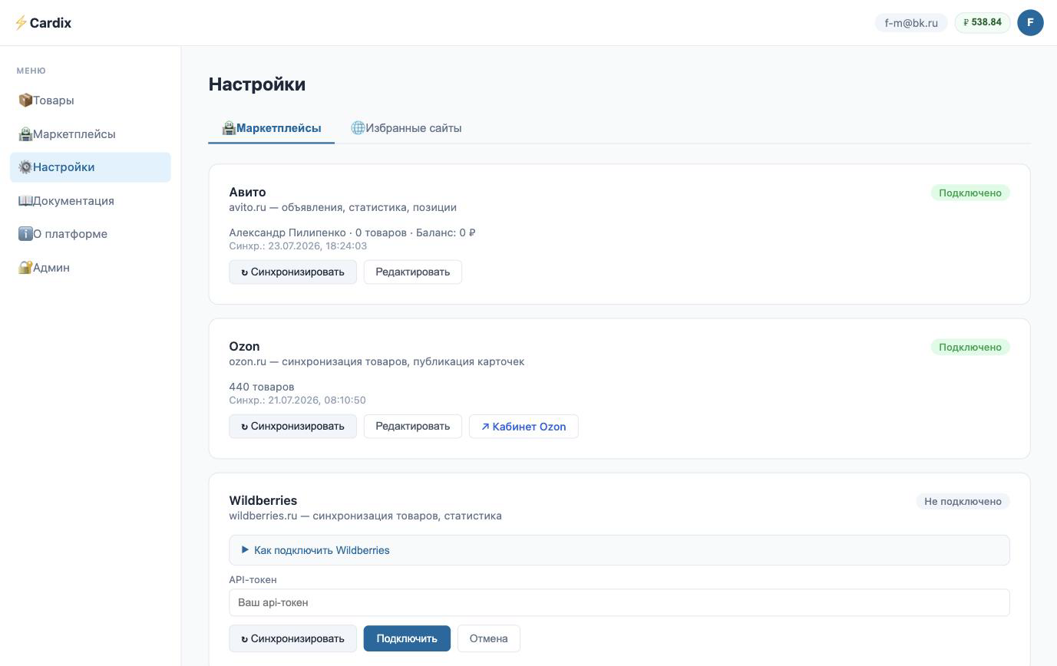Click the gear icon beside Настройки
Image resolution: width=1057 pixels, height=666 pixels.
pyautogui.click(x=25, y=167)
